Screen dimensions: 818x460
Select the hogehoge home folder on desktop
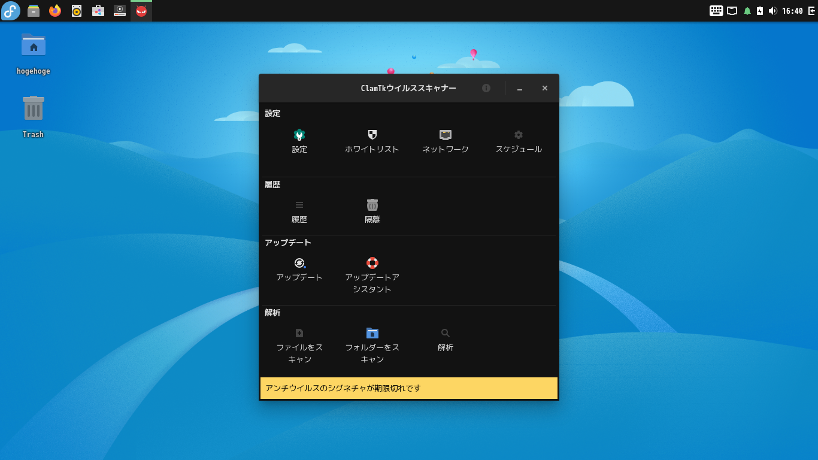34,54
